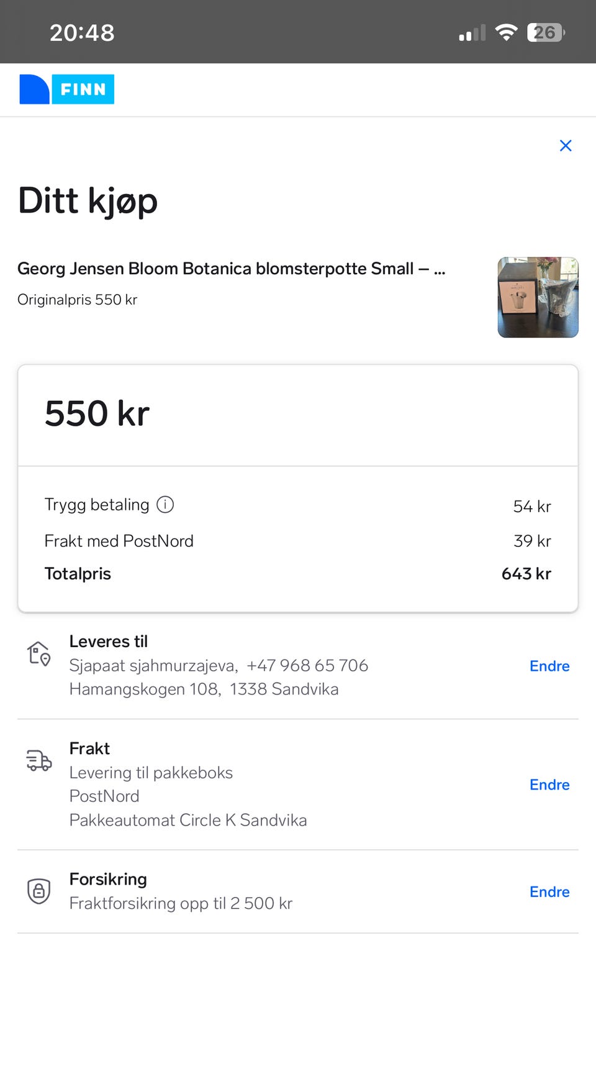This screenshot has height=1068, width=596.
Task: Tap the 550 kr price heading
Action: tap(97, 413)
